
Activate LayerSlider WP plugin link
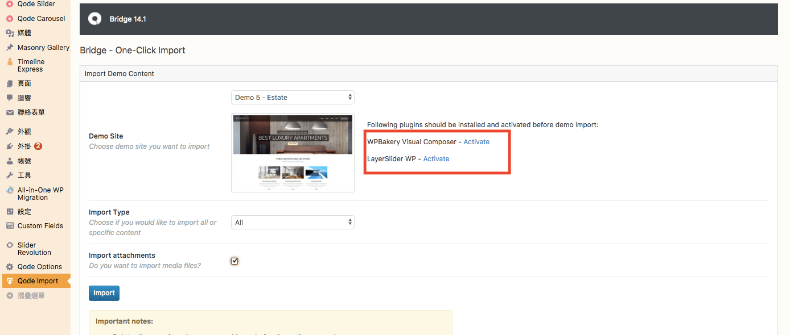436,159
